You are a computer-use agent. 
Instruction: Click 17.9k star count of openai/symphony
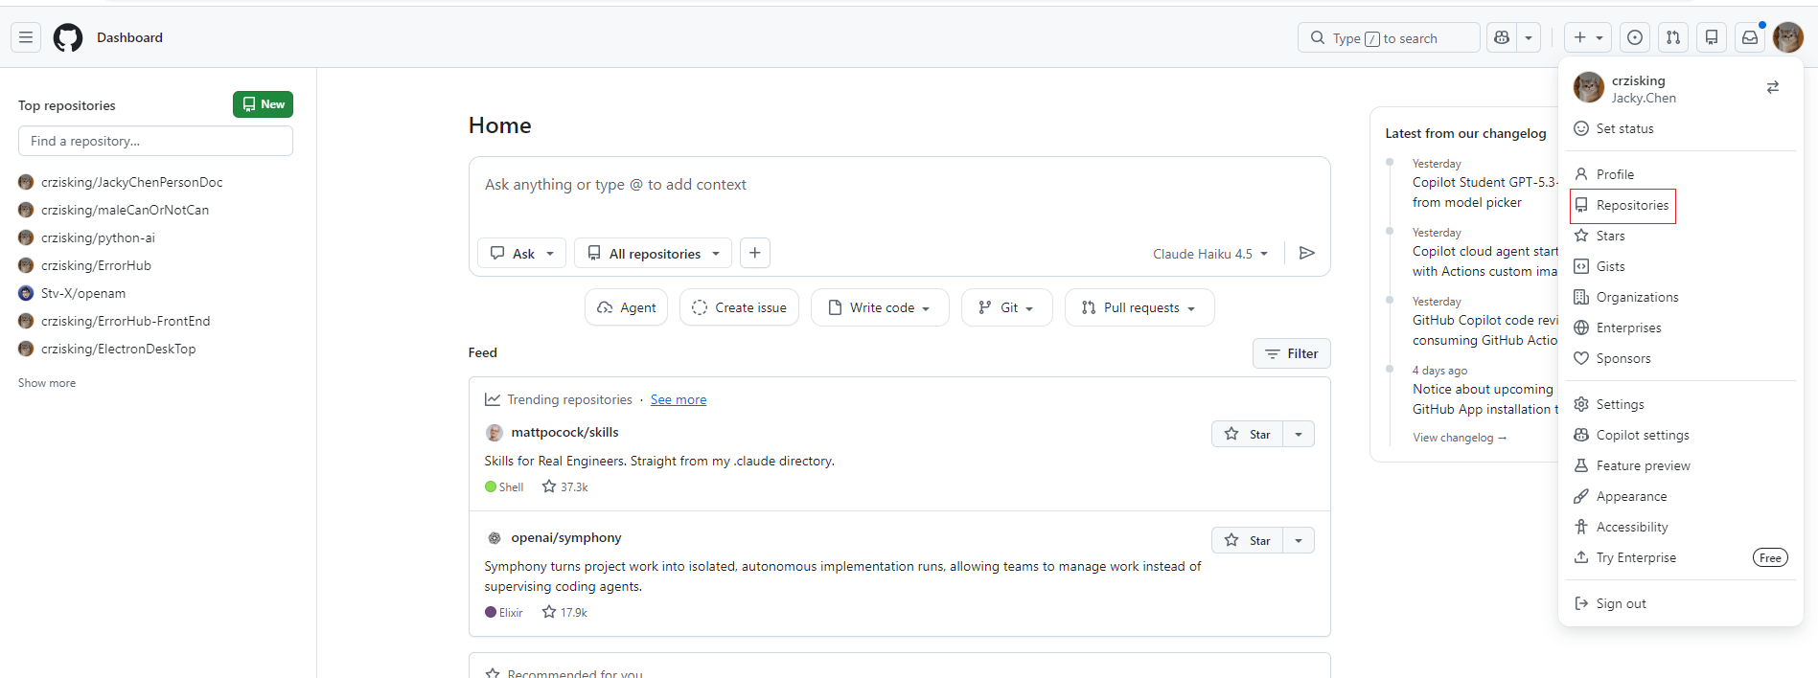(564, 612)
